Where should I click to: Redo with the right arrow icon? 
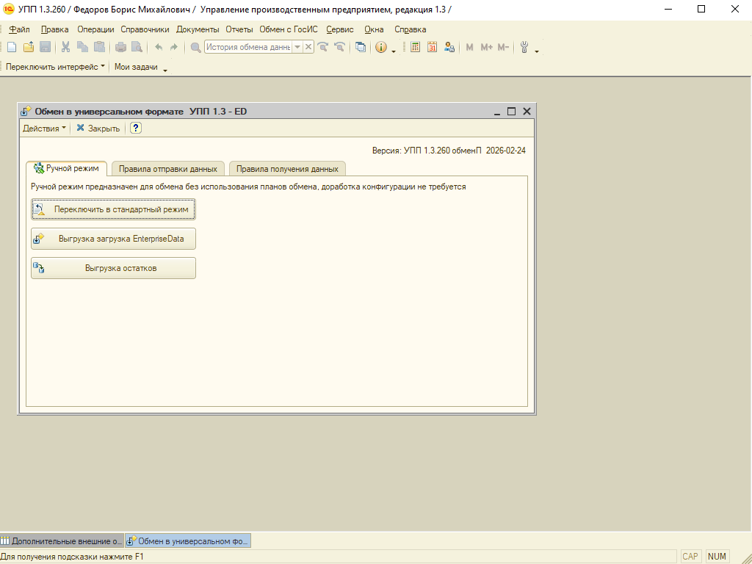[x=174, y=47]
